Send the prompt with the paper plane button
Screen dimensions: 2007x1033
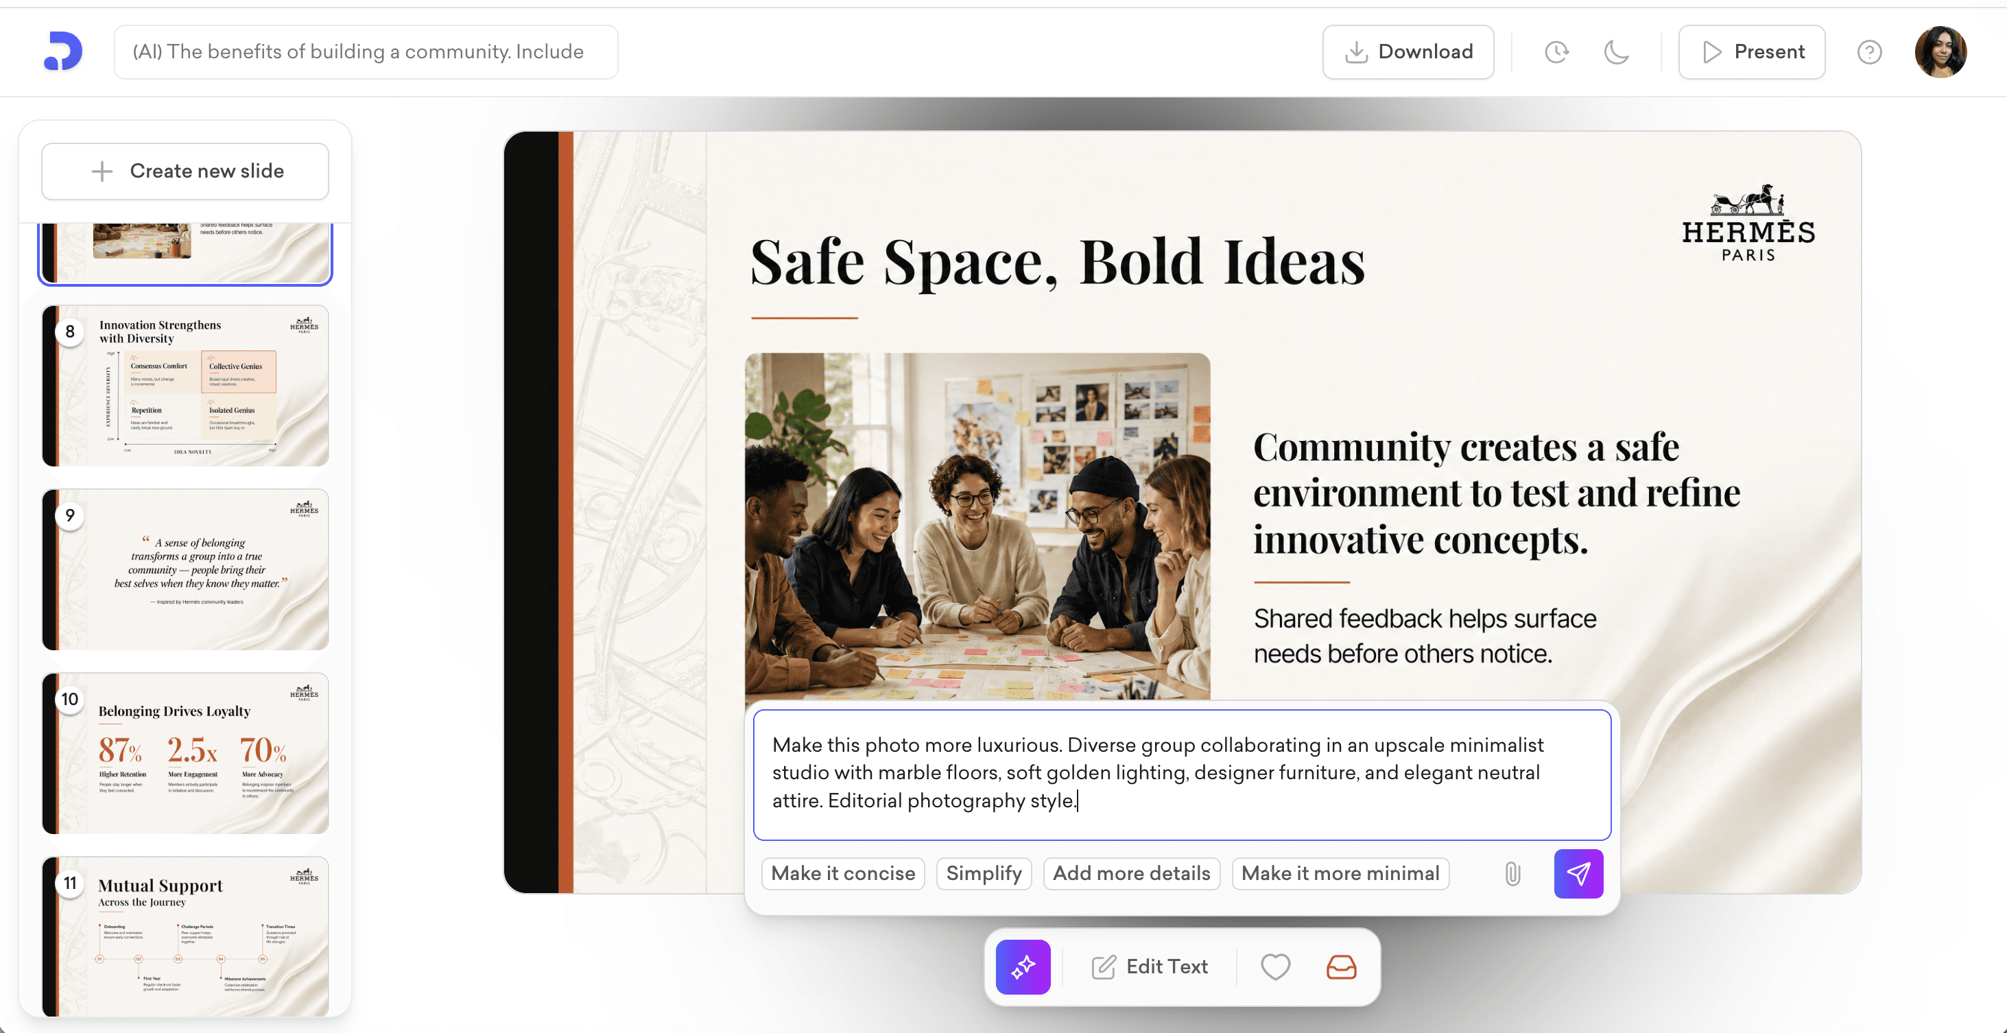(x=1578, y=873)
